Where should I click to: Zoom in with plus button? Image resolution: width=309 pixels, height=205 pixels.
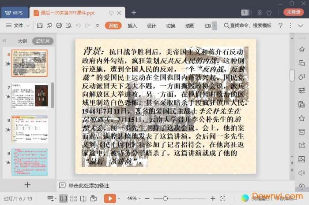click(x=213, y=198)
